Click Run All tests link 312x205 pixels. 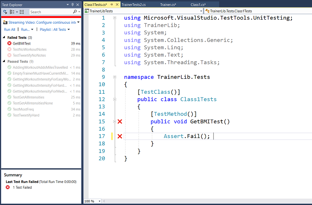point(10,30)
